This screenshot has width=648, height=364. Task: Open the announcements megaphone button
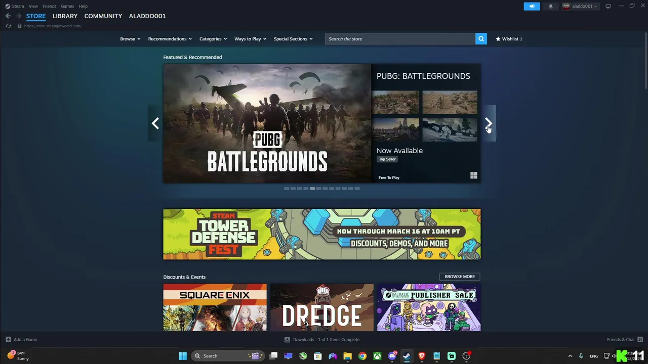tap(532, 6)
